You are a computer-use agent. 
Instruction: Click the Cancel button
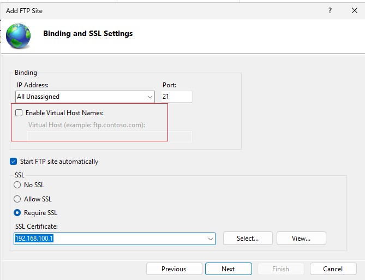(333, 269)
